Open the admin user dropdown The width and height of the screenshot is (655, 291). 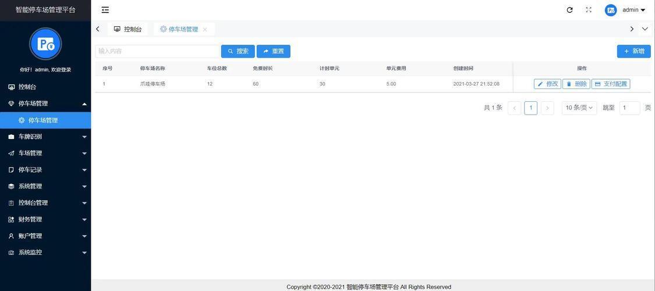point(633,10)
